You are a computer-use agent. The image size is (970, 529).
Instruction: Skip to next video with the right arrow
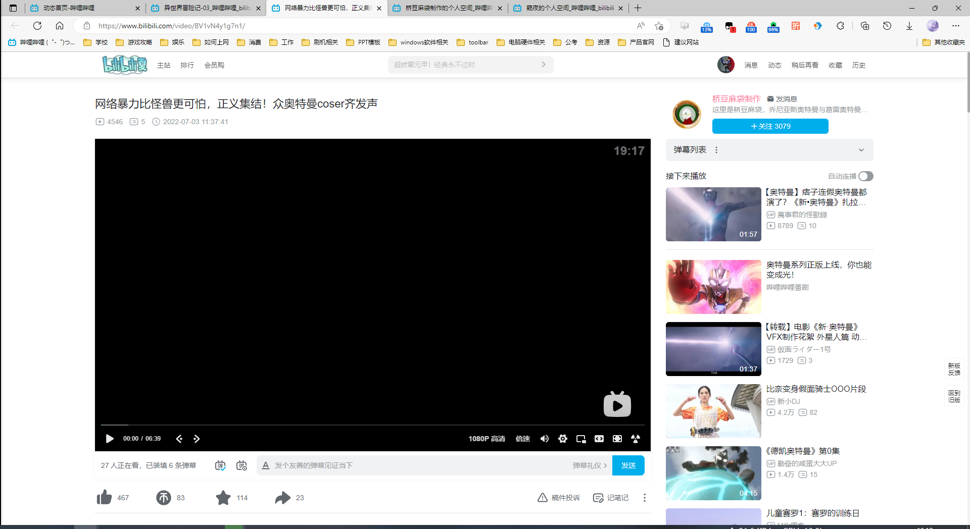tap(197, 439)
